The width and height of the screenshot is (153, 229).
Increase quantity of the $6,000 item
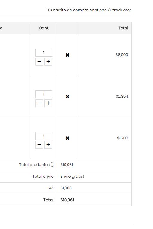point(48,61)
